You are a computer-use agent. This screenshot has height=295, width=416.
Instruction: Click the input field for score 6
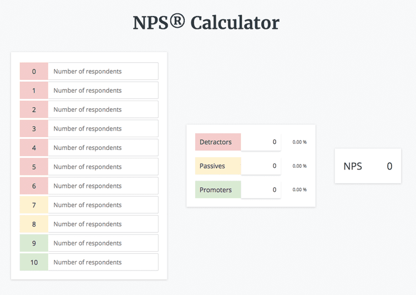point(103,186)
